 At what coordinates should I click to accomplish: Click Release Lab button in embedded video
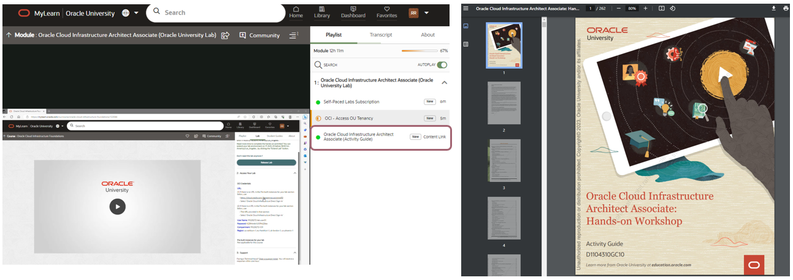[x=266, y=162]
